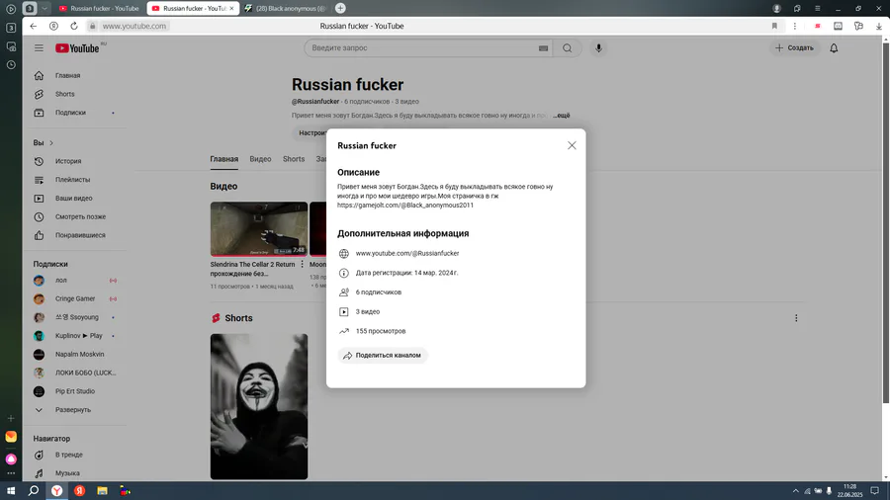Open browser downloads icon
The width and height of the screenshot is (890, 500).
click(x=879, y=26)
